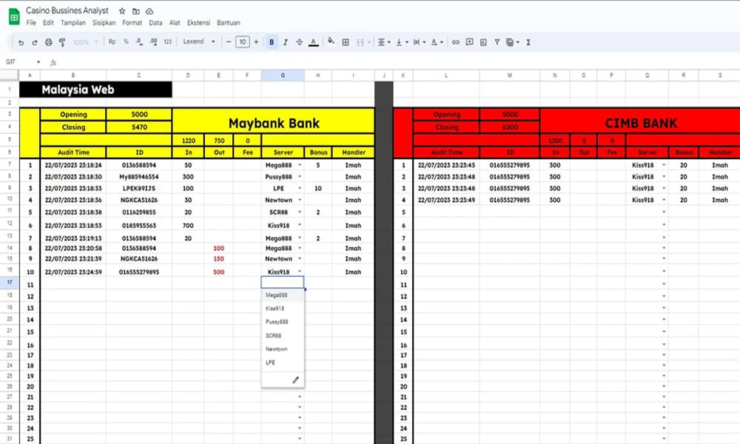This screenshot has width=740, height=444.
Task: Open the Ekstensi menu
Action: 198,23
